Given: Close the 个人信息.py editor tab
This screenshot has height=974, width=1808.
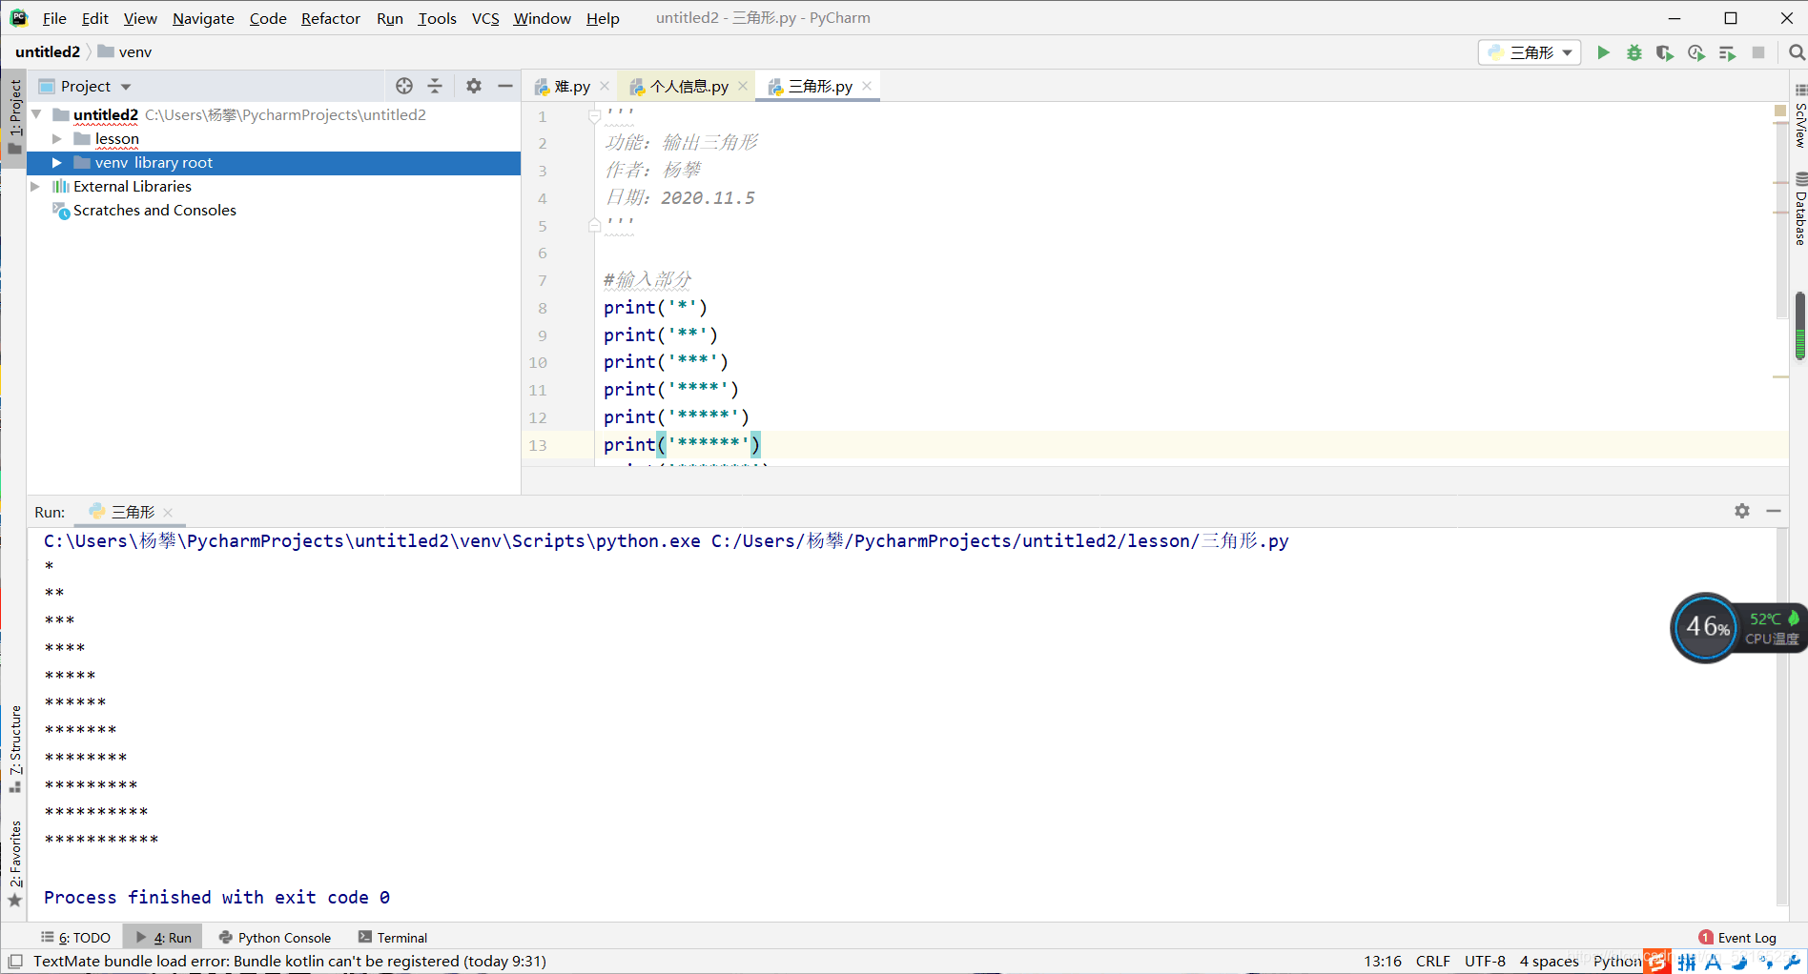Looking at the screenshot, I should tap(743, 86).
